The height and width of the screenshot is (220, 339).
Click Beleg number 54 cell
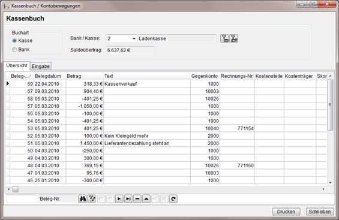(22, 121)
